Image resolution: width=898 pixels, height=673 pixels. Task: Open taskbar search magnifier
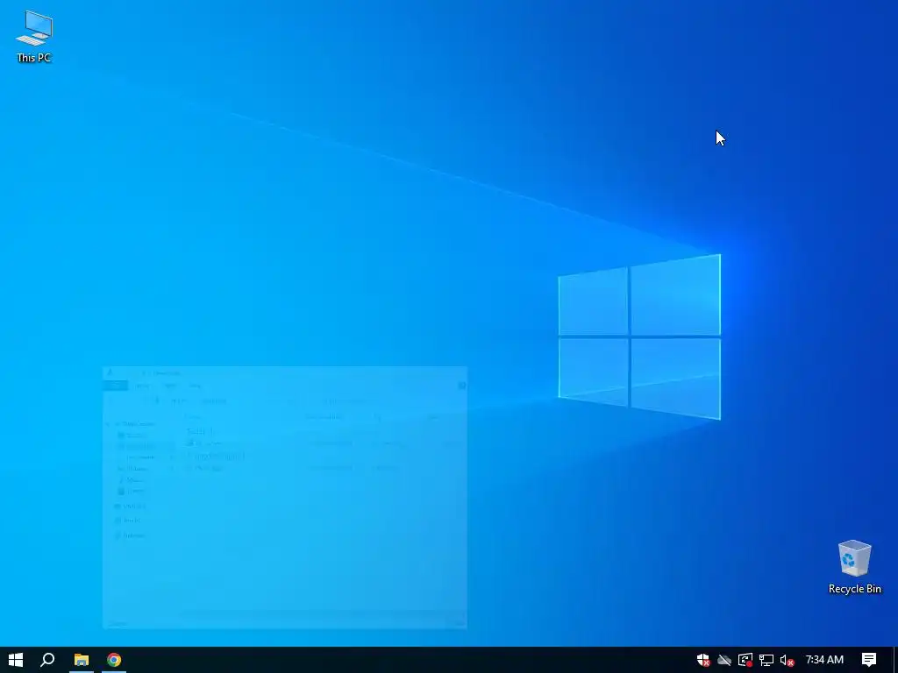(47, 660)
